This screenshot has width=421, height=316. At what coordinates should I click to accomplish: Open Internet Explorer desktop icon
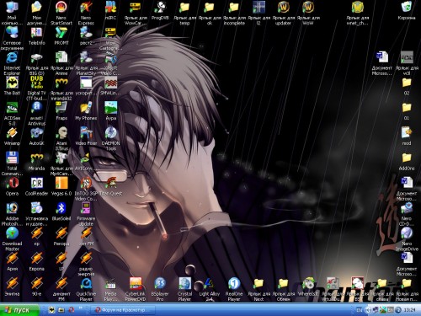pos(12,58)
